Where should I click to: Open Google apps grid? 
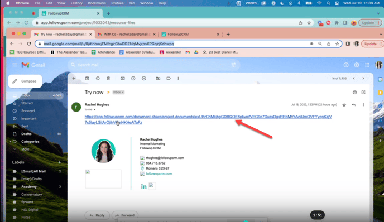[x=367, y=65]
